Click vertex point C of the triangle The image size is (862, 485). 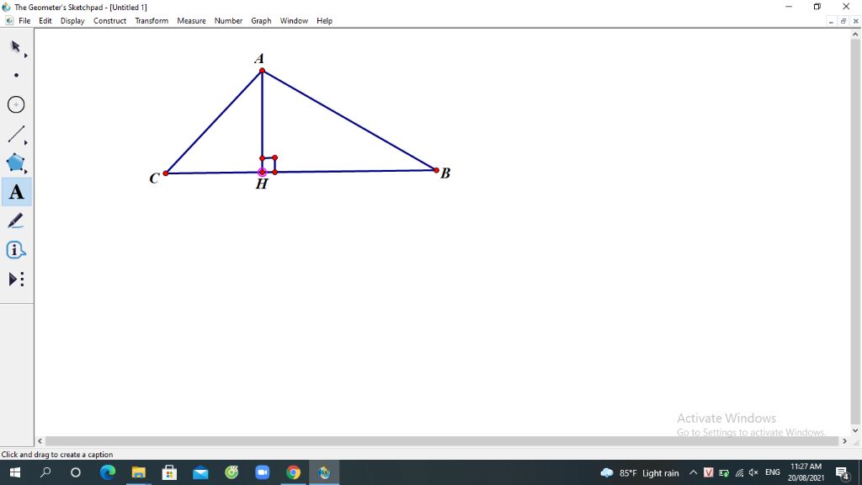[166, 173]
